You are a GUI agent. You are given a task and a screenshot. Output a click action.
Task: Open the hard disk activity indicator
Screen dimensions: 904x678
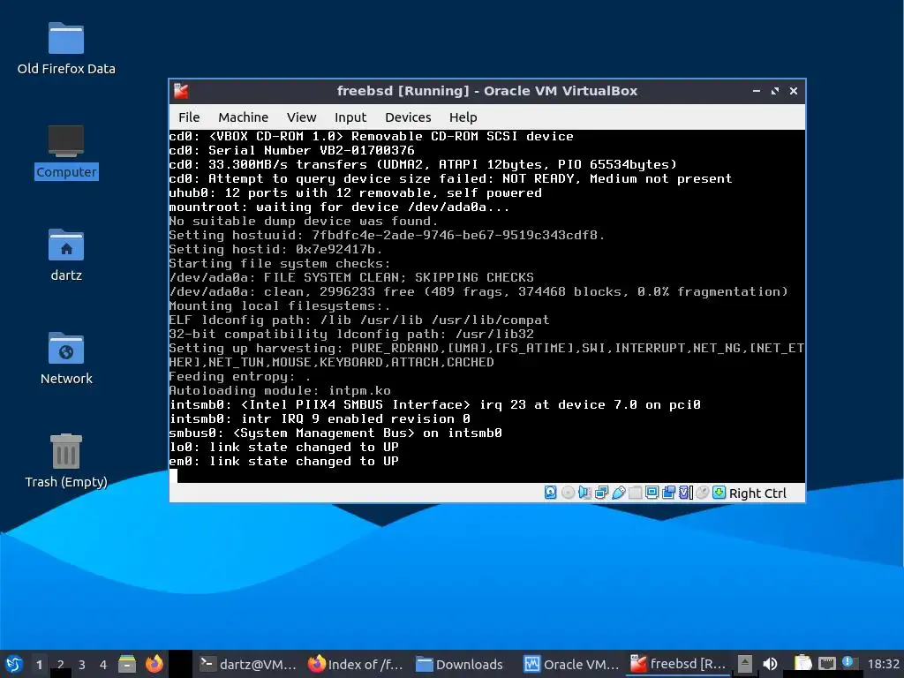[551, 493]
